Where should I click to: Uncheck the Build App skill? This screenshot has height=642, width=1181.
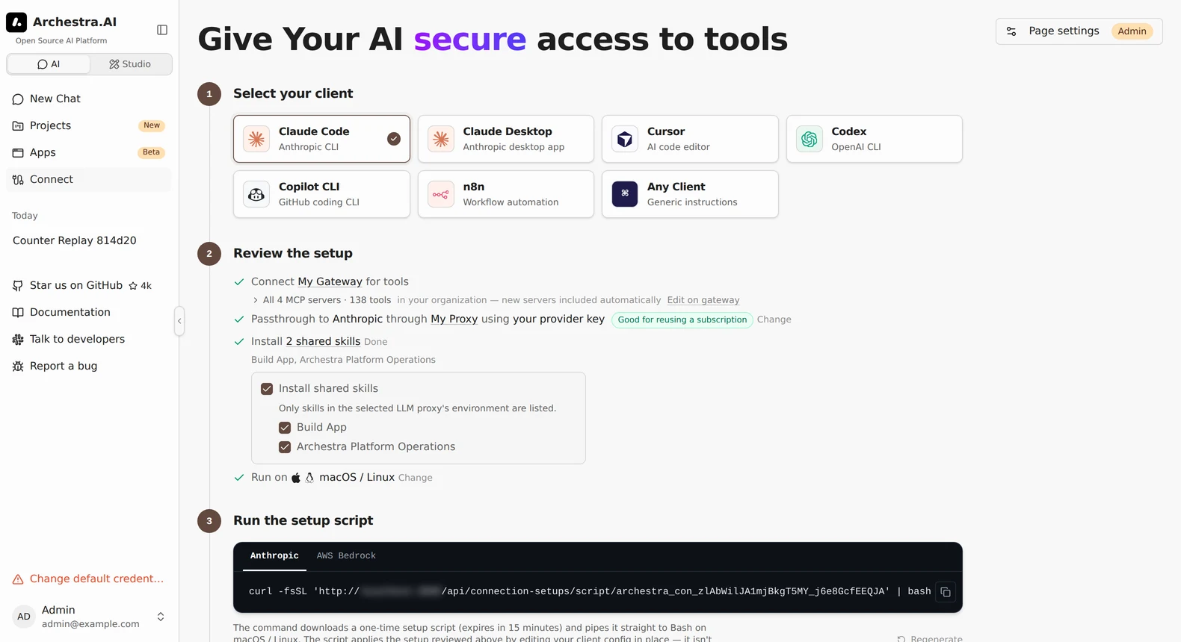(x=285, y=428)
